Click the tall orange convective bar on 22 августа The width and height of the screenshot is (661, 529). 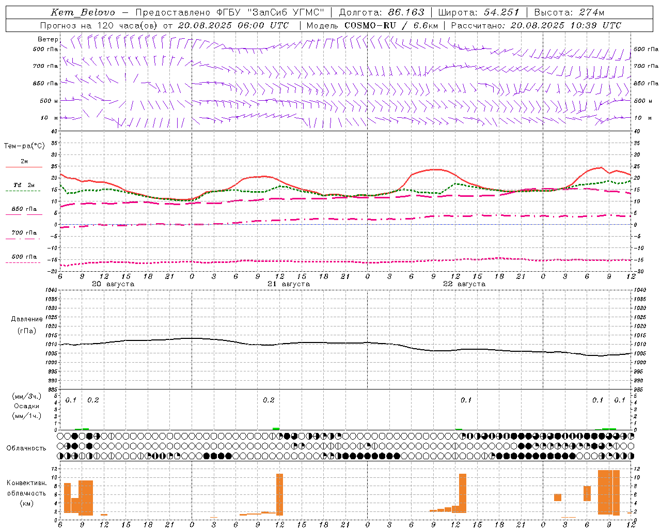[463, 493]
